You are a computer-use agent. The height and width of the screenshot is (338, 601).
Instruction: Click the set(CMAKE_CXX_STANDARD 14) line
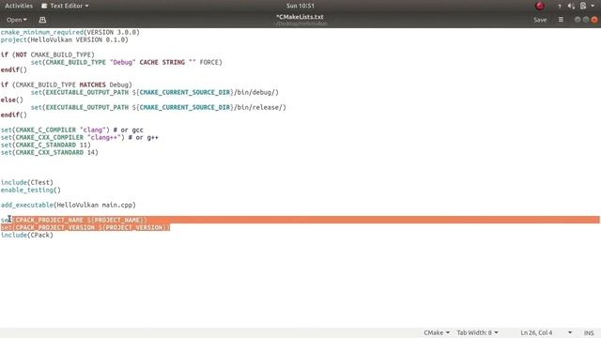click(x=50, y=152)
